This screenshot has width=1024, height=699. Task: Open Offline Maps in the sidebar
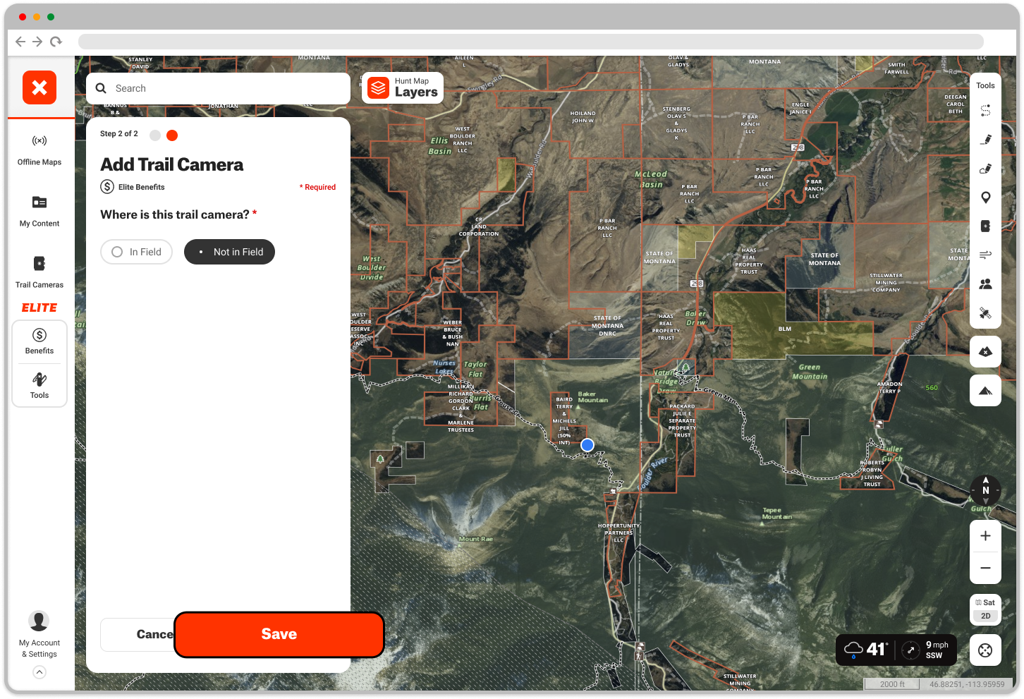[x=39, y=150]
